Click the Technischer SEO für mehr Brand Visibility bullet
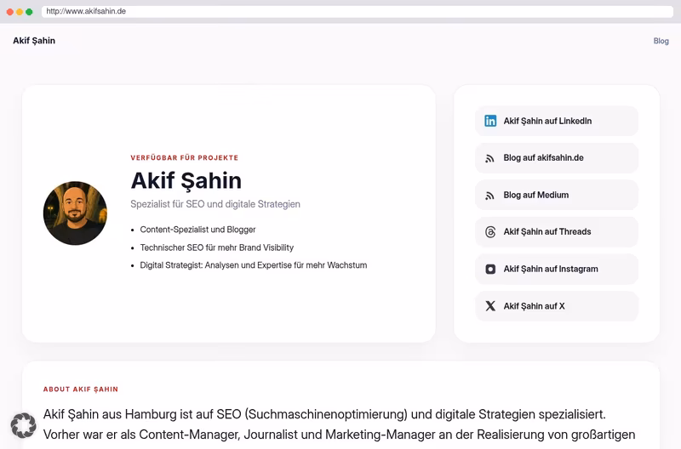The image size is (681, 449). (x=217, y=247)
